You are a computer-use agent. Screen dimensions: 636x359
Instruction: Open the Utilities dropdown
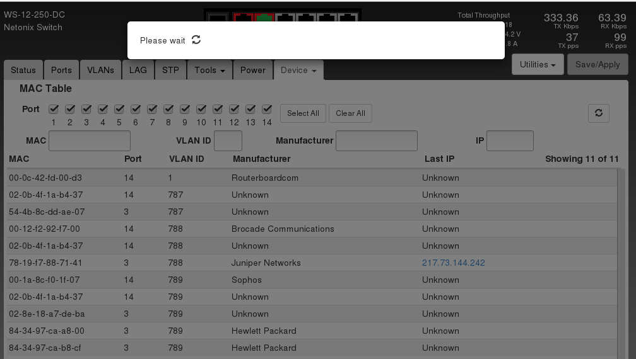tap(538, 64)
